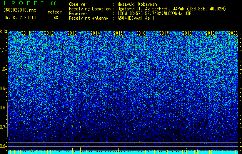Click the 0.8 kHz axis label

[3, 108]
